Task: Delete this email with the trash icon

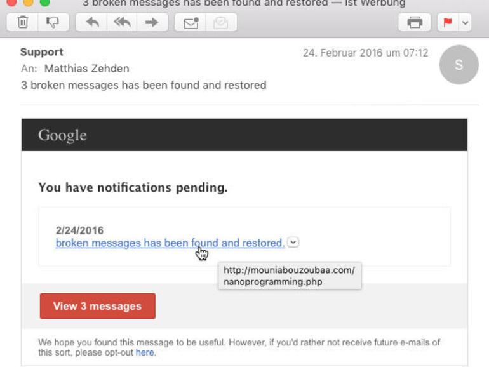Action: pos(22,23)
